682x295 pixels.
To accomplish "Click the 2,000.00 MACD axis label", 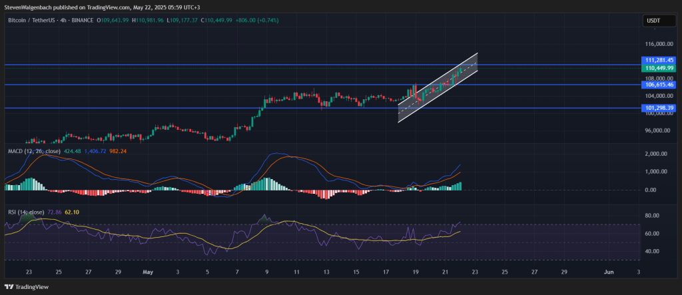I will click(657, 154).
